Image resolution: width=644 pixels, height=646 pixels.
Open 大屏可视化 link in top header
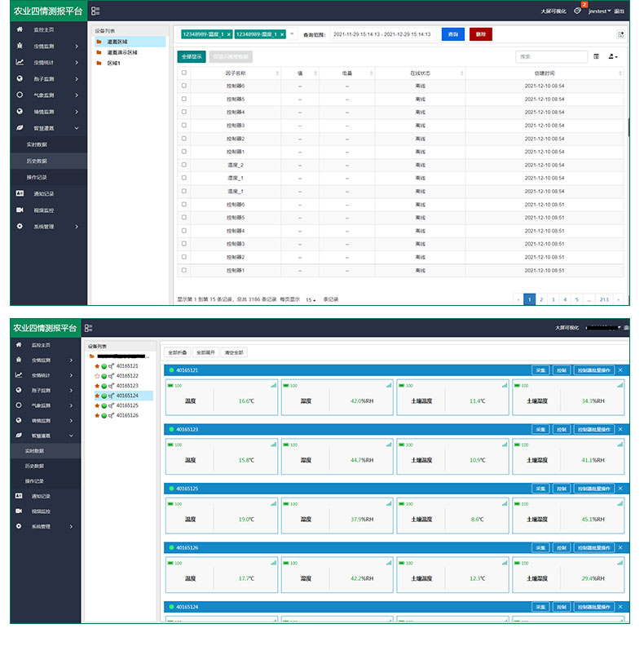[x=554, y=11]
